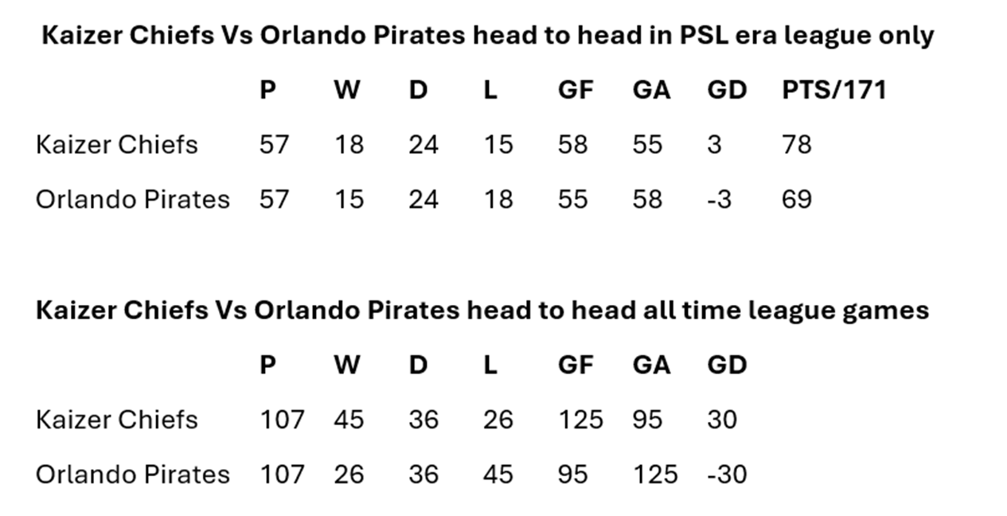
Task: Click Orlando Pirates points value 69
Action: [x=797, y=198]
